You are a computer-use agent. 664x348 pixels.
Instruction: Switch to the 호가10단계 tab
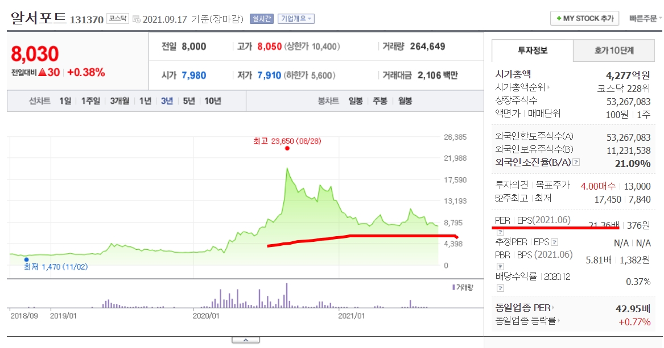pyautogui.click(x=613, y=51)
